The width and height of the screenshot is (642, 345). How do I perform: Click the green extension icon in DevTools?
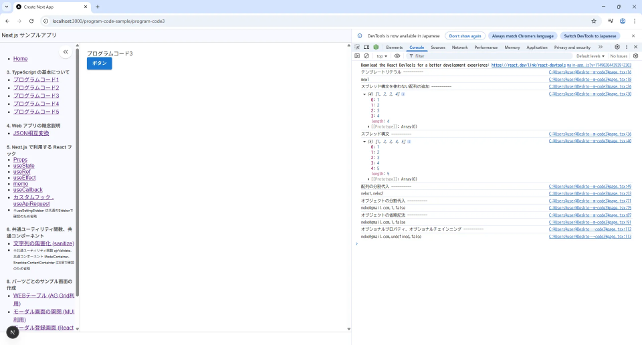[x=376, y=47]
